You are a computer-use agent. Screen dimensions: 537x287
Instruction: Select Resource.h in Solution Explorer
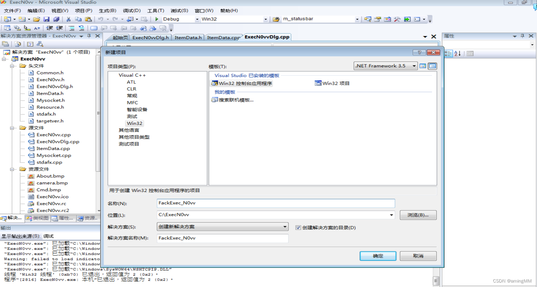pos(50,107)
